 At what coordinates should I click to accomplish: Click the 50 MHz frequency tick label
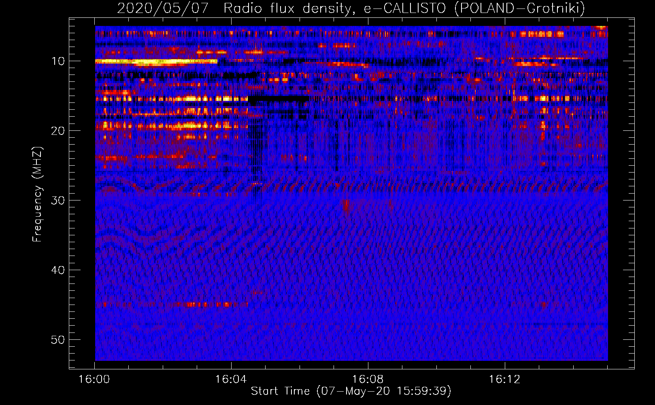coord(58,340)
